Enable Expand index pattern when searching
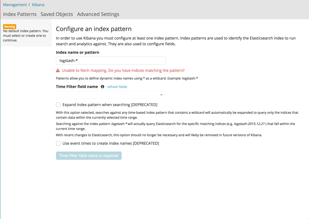 (x=58, y=105)
